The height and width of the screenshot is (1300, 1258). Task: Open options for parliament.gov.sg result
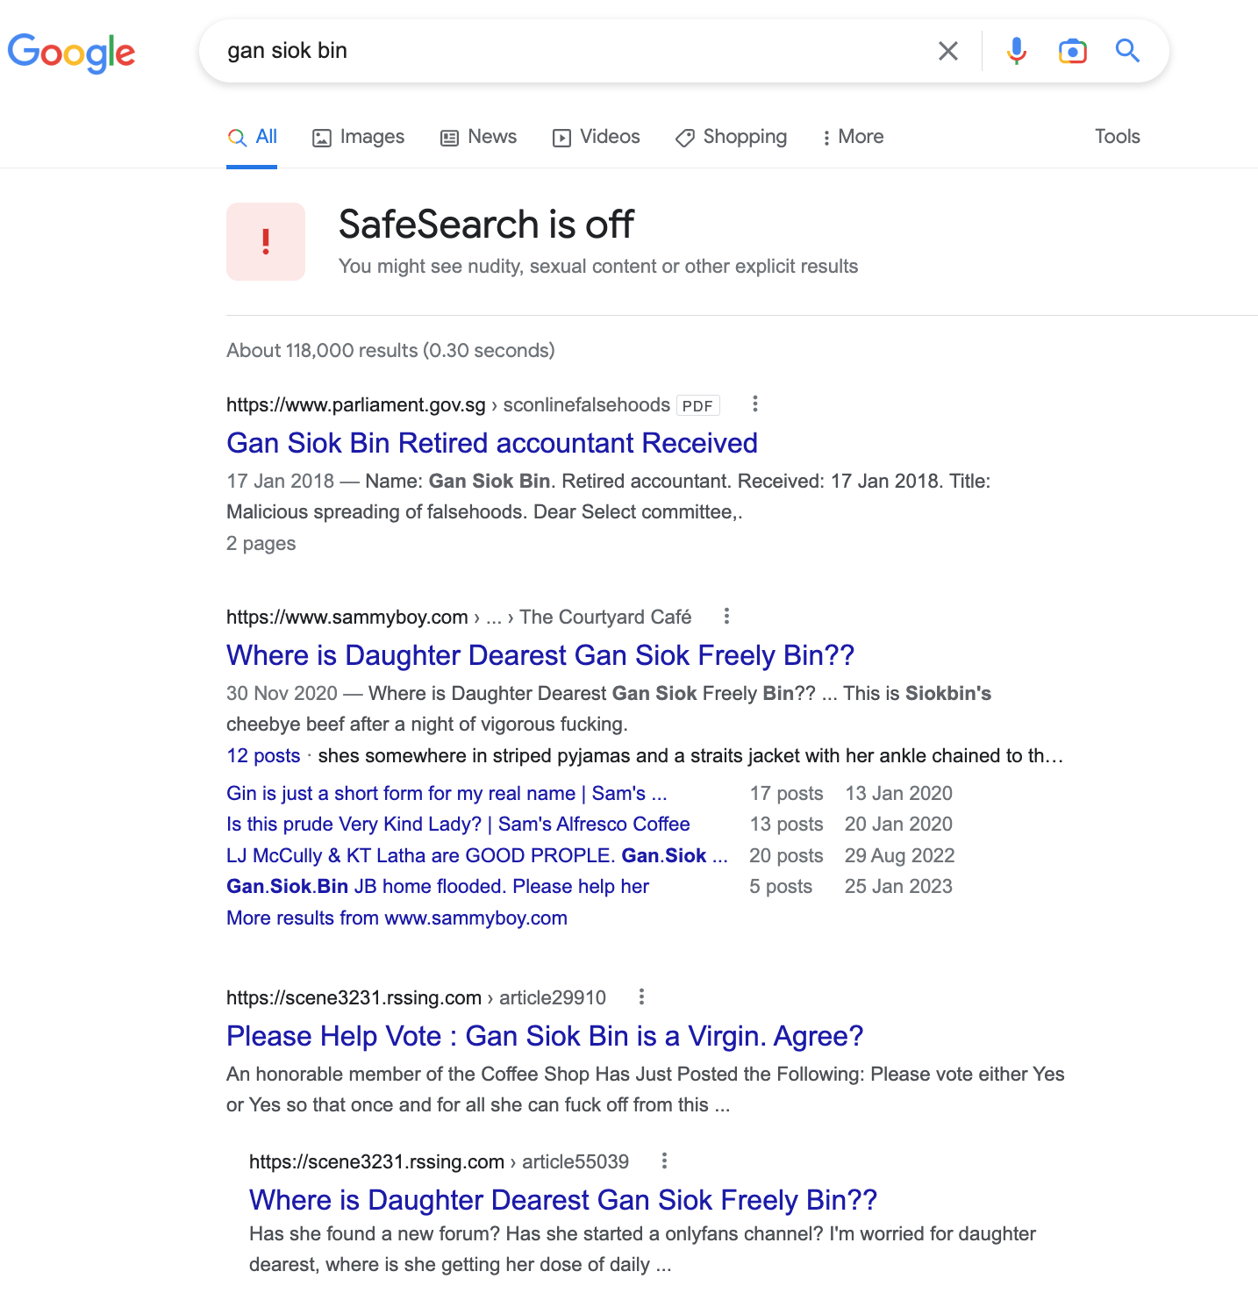click(x=755, y=404)
